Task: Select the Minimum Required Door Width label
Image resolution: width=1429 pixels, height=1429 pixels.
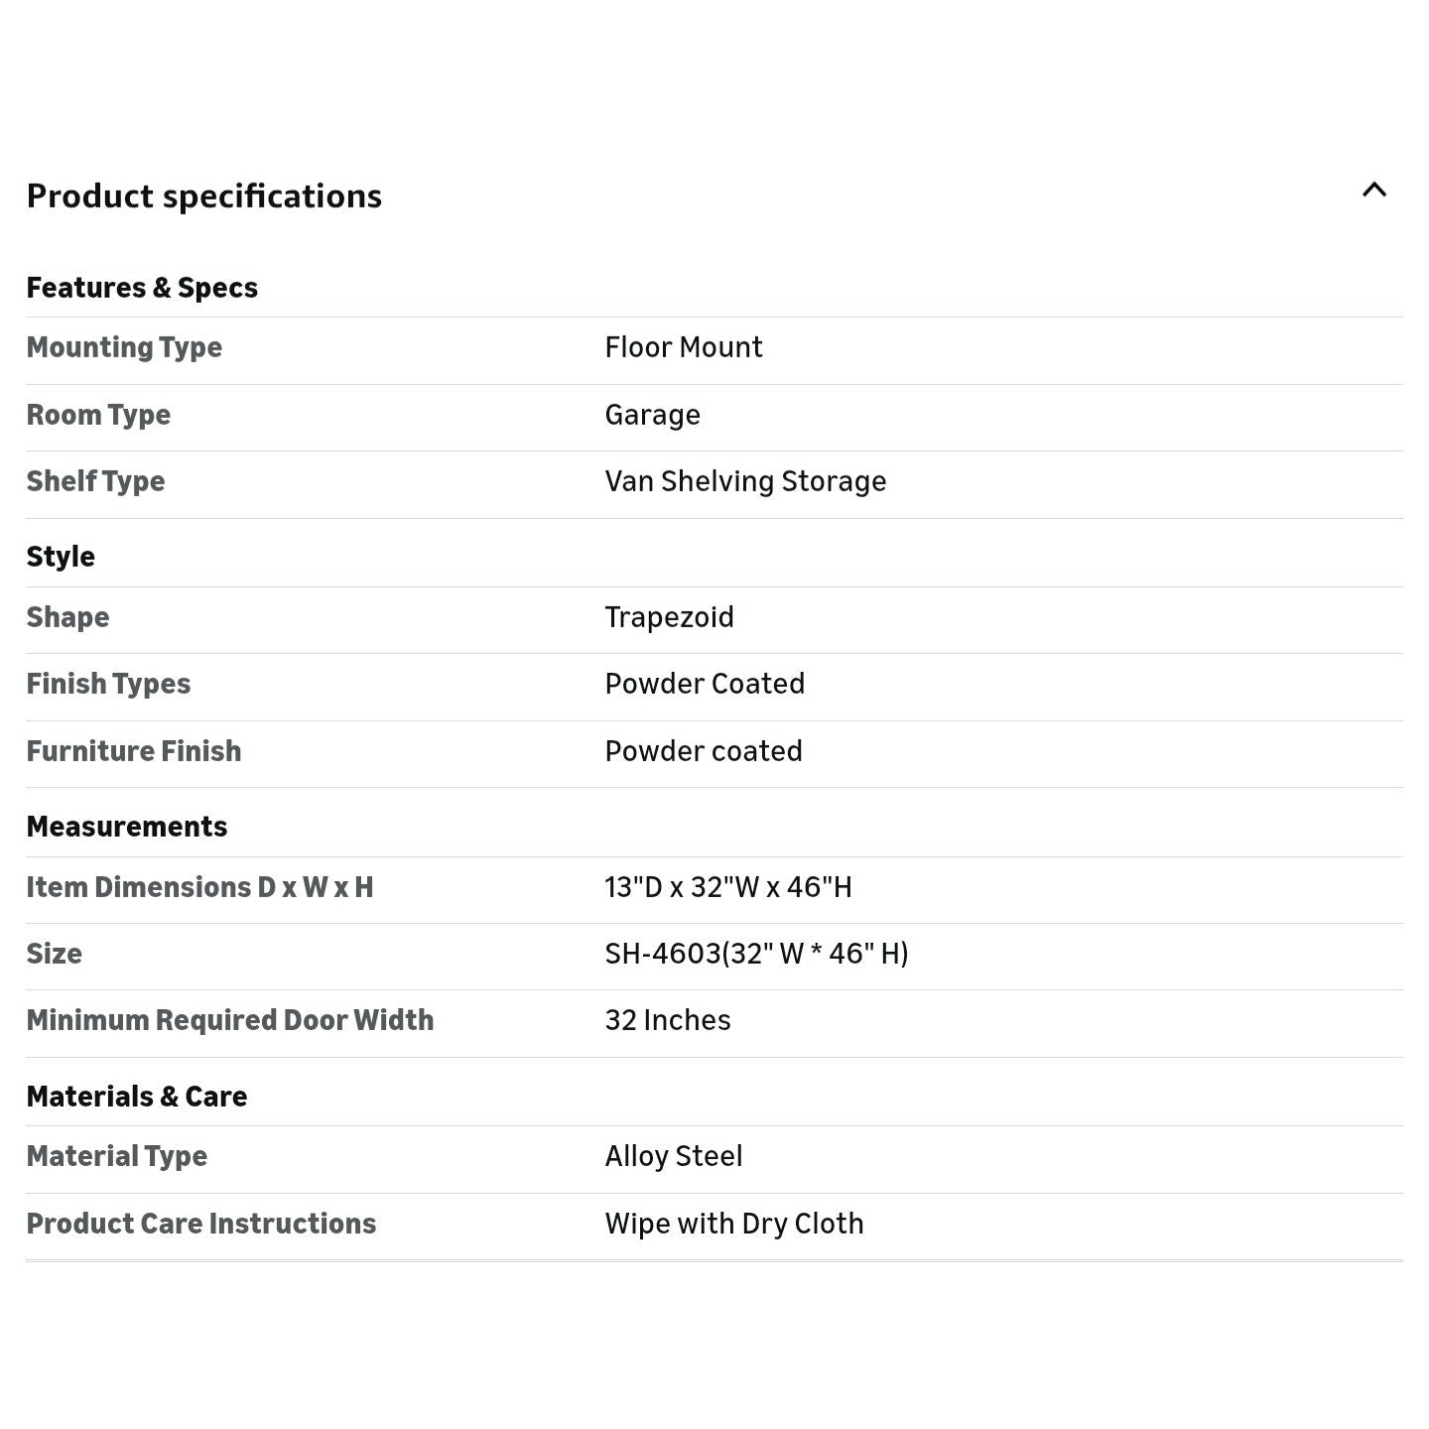Action: pyautogui.click(x=230, y=1020)
